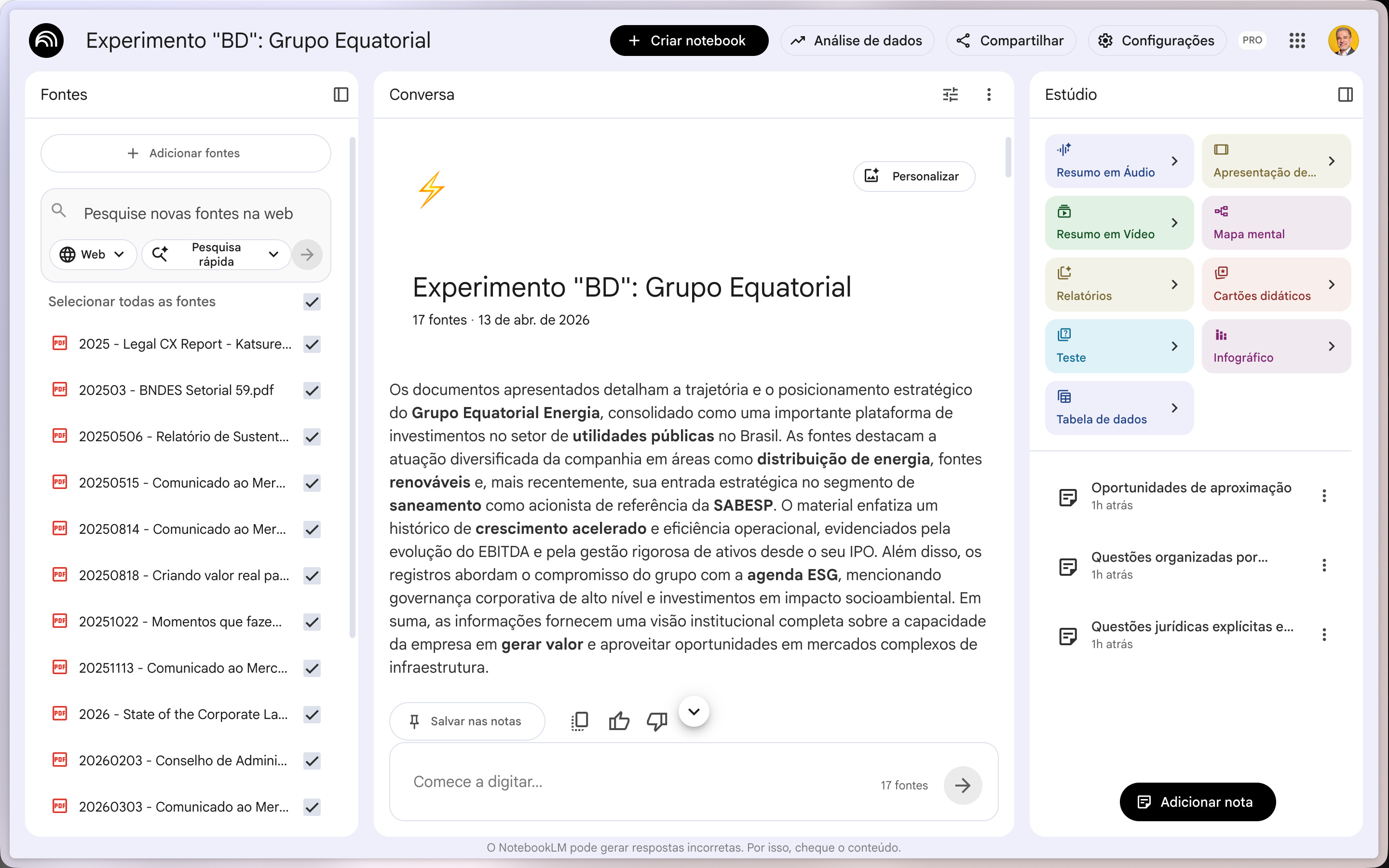
Task: Open the Pesquisa rápida mode dropdown
Action: (x=217, y=254)
